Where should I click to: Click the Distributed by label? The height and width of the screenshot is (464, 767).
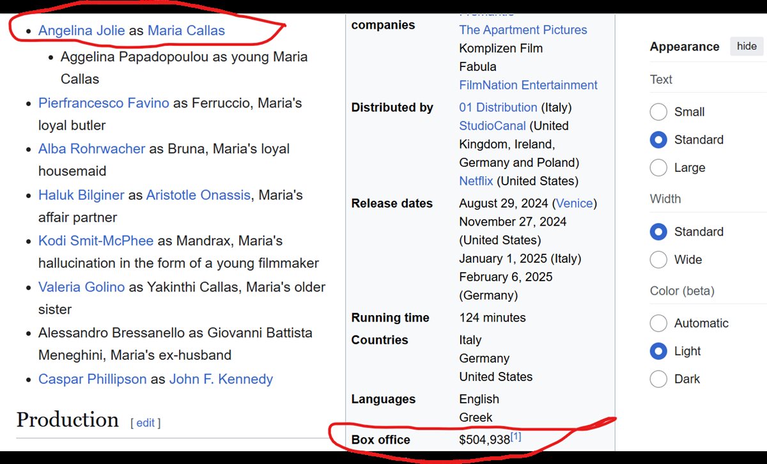(392, 107)
